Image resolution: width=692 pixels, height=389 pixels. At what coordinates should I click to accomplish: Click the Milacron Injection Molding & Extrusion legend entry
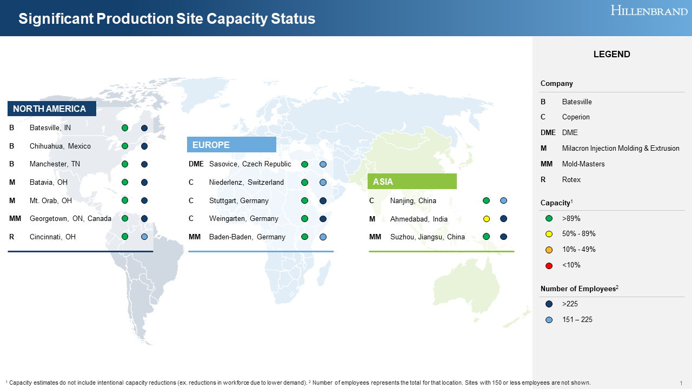click(x=621, y=149)
